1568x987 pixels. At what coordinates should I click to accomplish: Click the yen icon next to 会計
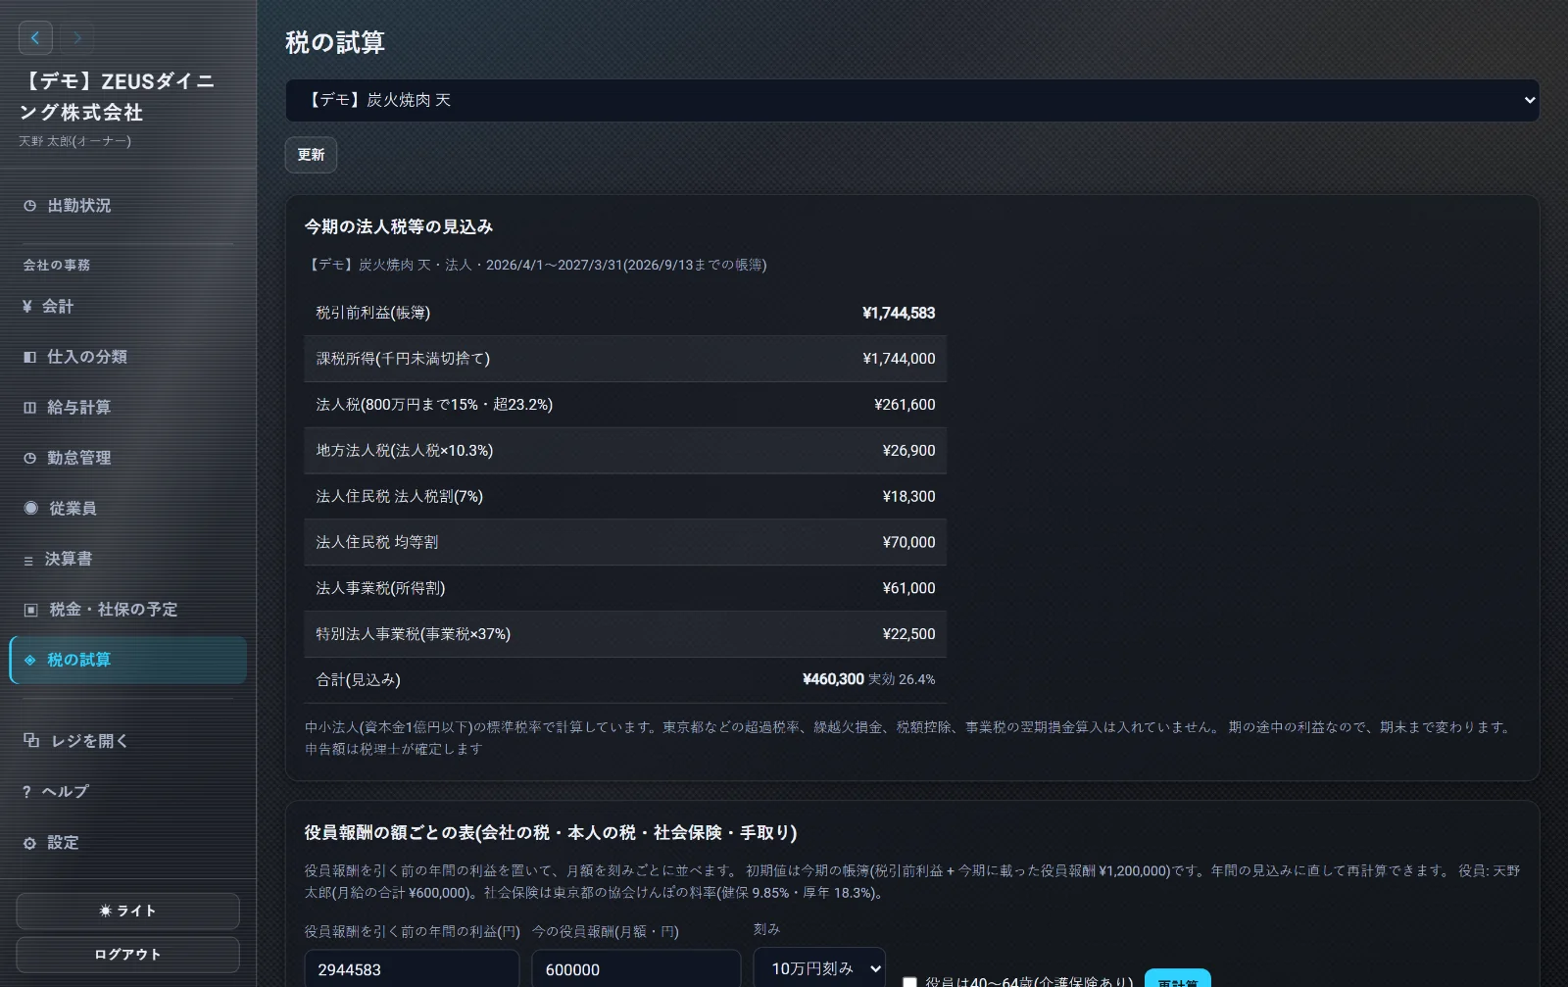click(x=27, y=307)
